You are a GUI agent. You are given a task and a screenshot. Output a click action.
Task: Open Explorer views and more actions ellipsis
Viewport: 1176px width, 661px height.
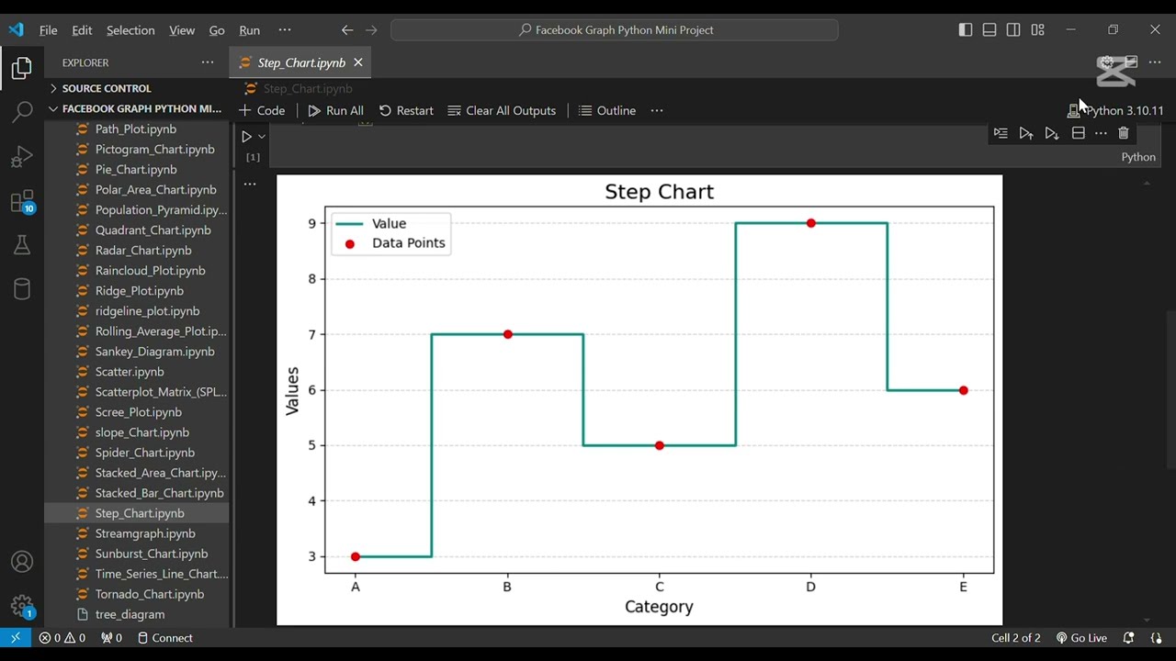pos(208,62)
